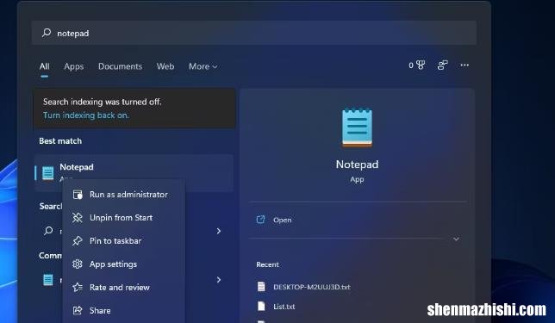Image resolution: width=555 pixels, height=323 pixels.
Task: Switch to the Web tab
Action: pos(165,66)
